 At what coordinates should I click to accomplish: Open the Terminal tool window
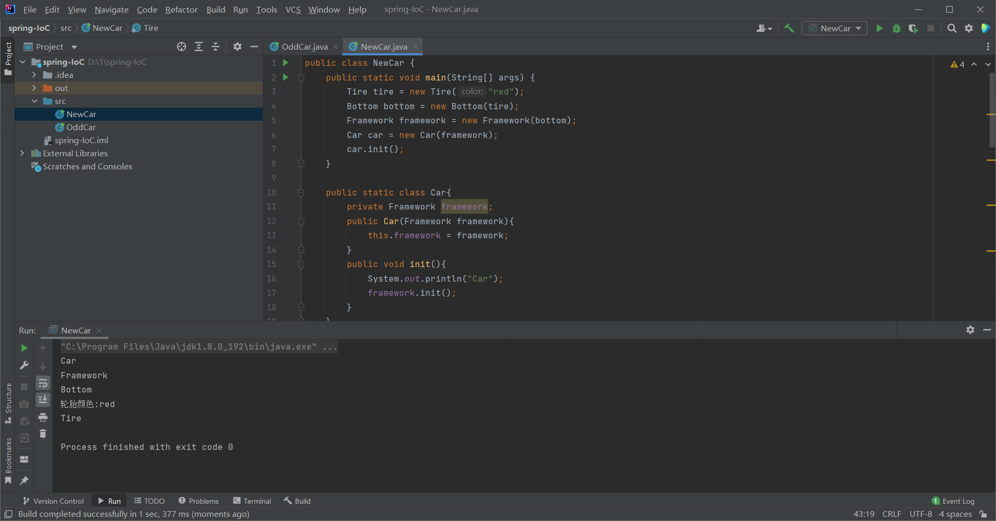[256, 501]
